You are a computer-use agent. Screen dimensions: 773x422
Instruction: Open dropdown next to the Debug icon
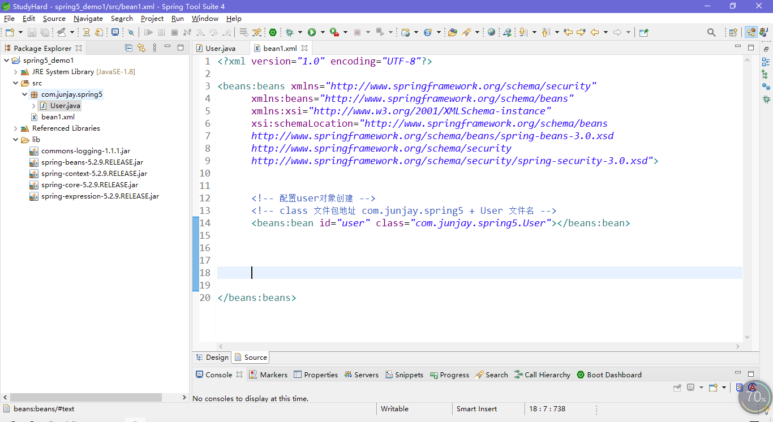(300, 32)
